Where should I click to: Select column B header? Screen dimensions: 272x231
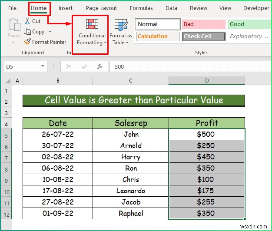point(58,81)
